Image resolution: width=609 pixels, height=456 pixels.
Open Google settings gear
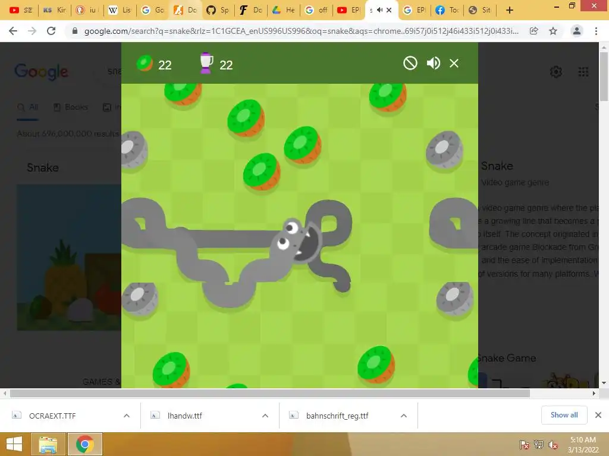(x=556, y=72)
